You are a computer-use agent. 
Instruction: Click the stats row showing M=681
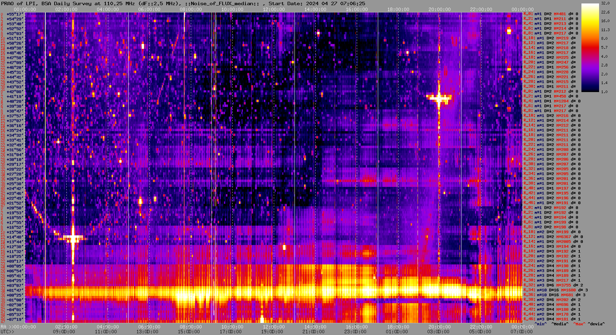pyautogui.click(x=554, y=295)
